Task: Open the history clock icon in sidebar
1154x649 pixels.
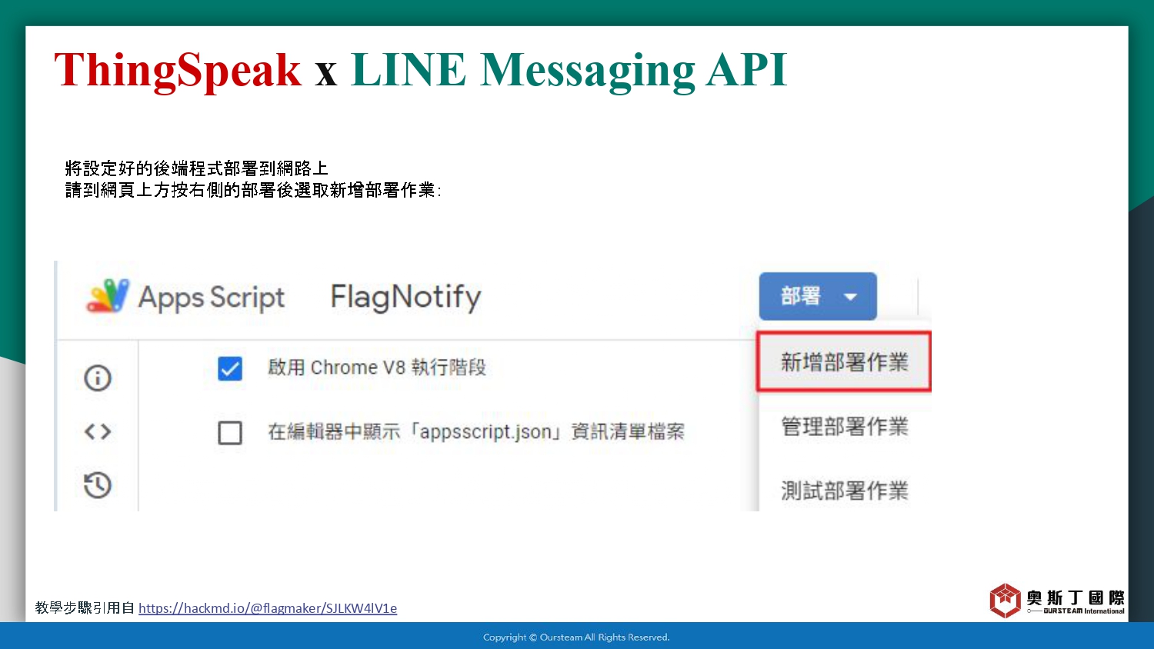Action: click(98, 485)
